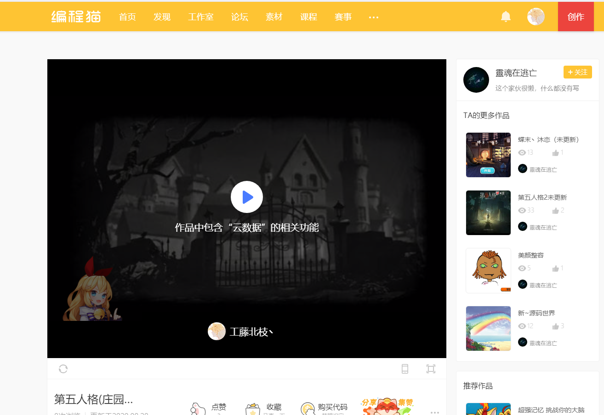
Task: Click the 点赞 like icon
Action: [199, 409]
